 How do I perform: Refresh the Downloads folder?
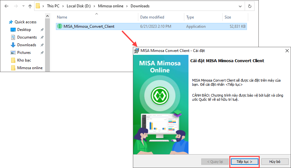click(250, 6)
